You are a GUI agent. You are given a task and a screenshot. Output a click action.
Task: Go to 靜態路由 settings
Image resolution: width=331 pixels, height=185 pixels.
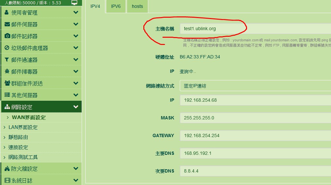point(18,137)
